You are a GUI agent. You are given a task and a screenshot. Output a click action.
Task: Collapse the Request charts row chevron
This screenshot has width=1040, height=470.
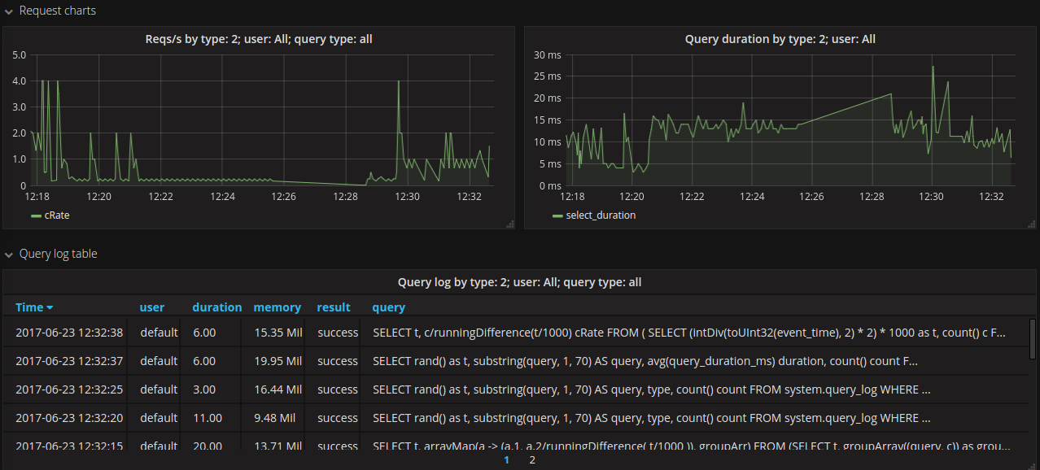8,11
